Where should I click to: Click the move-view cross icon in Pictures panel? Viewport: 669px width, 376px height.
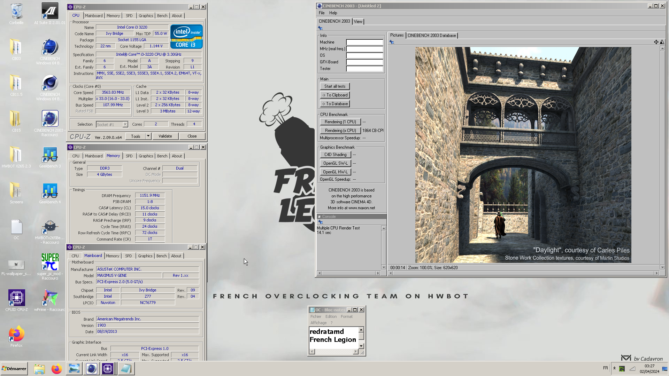click(x=656, y=42)
